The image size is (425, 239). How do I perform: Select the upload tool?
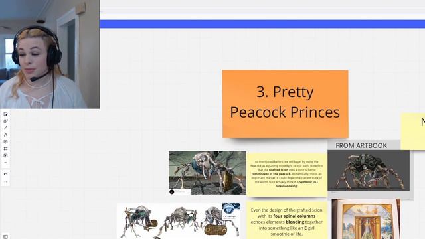click(x=5, y=155)
